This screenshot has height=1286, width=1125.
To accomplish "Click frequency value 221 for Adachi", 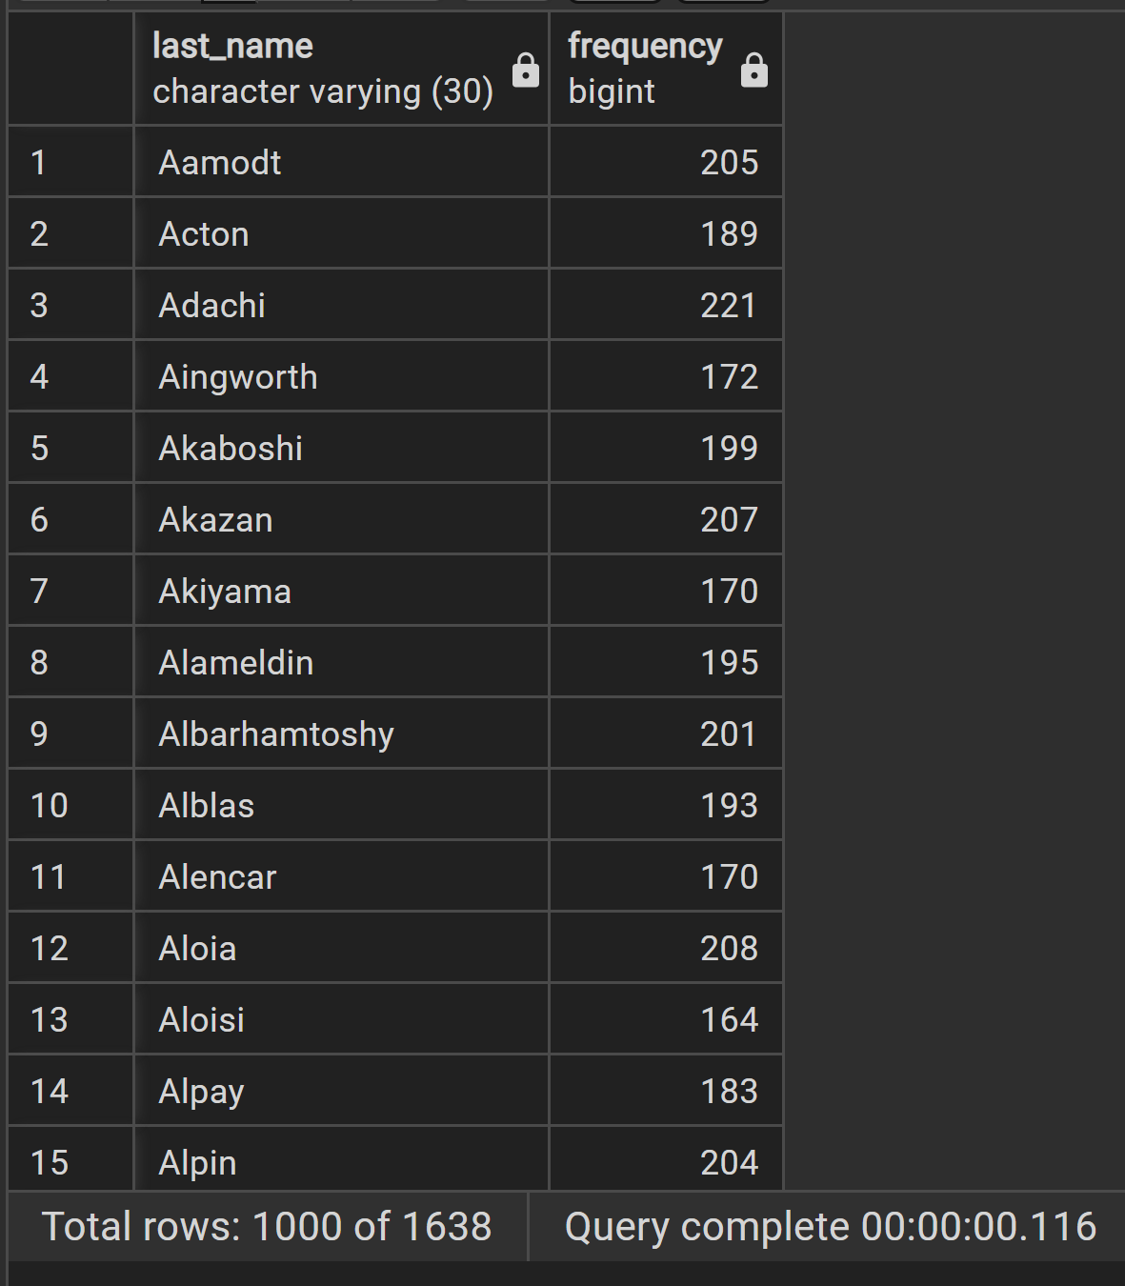I will (x=666, y=305).
